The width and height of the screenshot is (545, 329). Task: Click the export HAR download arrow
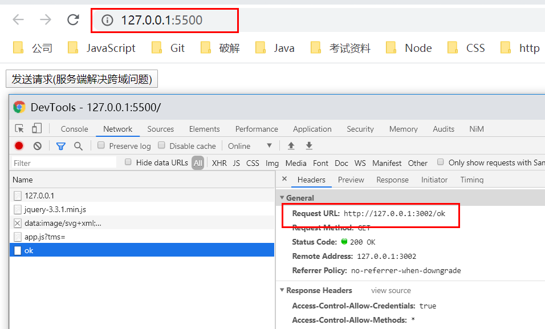click(309, 146)
